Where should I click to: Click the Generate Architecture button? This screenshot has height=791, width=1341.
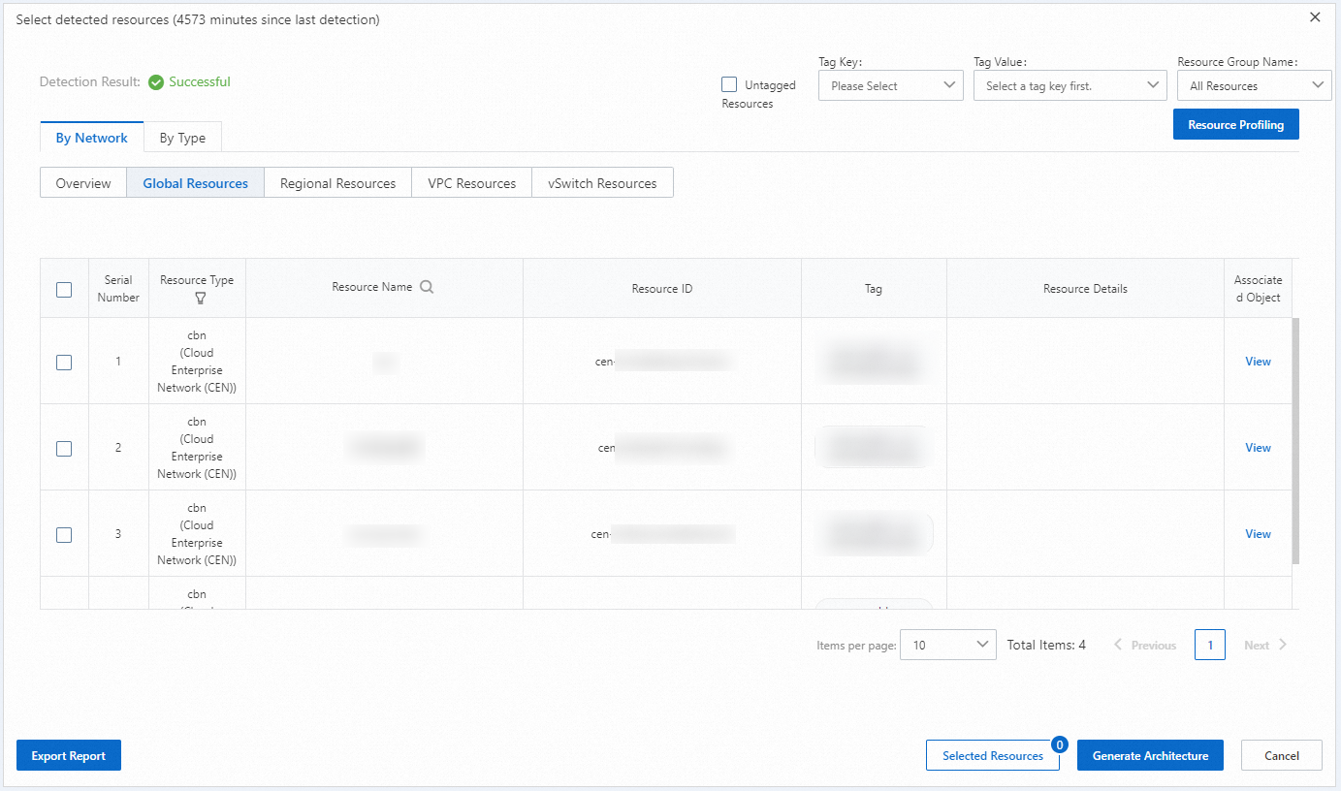[x=1150, y=756]
